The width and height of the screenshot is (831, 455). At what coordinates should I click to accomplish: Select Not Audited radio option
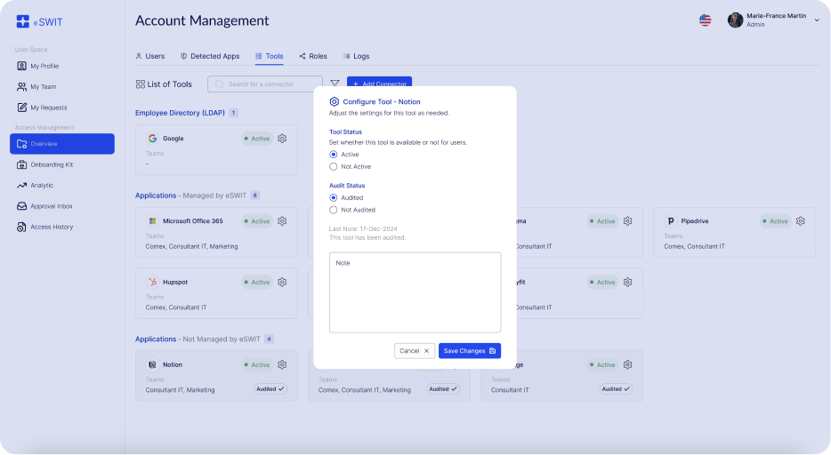point(334,210)
